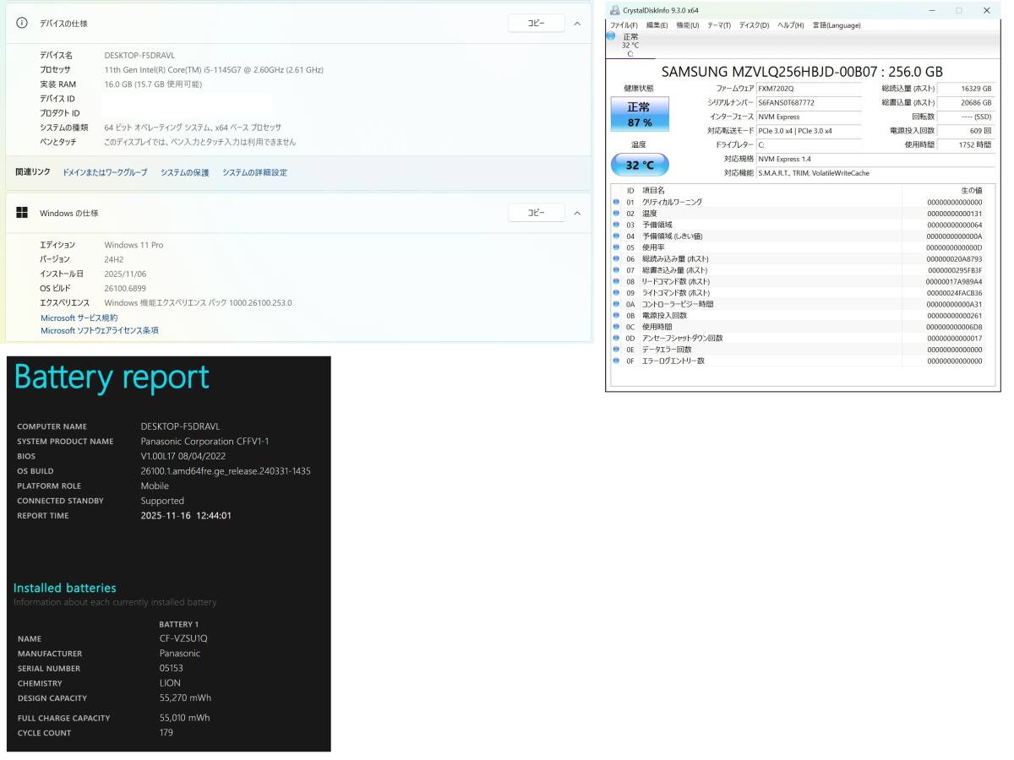This screenshot has width=1014, height=760.
Task: Open Microsoft ソフトウェアライセンス条項 link
Action: pyautogui.click(x=100, y=330)
